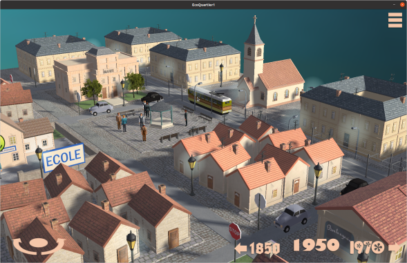407x263 pixels.
Task: Select the bandstand kiosk in the square
Action: (161, 116)
